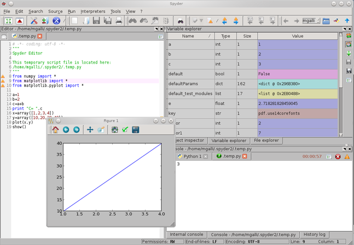
Task: Click the False value of default
Action: [298, 74]
